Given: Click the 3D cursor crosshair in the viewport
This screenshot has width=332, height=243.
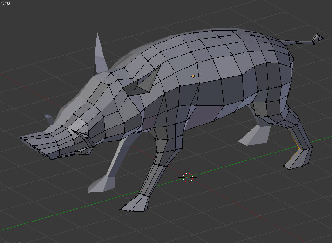Looking at the screenshot, I should (x=188, y=178).
